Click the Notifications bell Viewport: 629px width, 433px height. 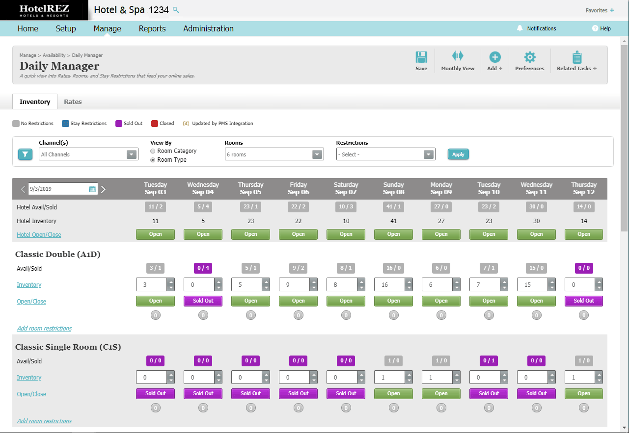(520, 28)
